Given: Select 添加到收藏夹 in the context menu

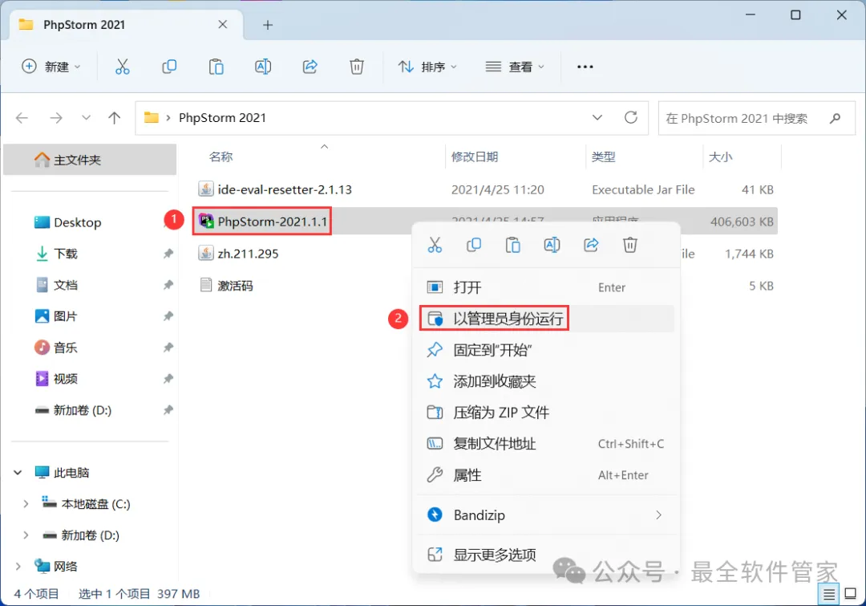Looking at the screenshot, I should pyautogui.click(x=546, y=381).
